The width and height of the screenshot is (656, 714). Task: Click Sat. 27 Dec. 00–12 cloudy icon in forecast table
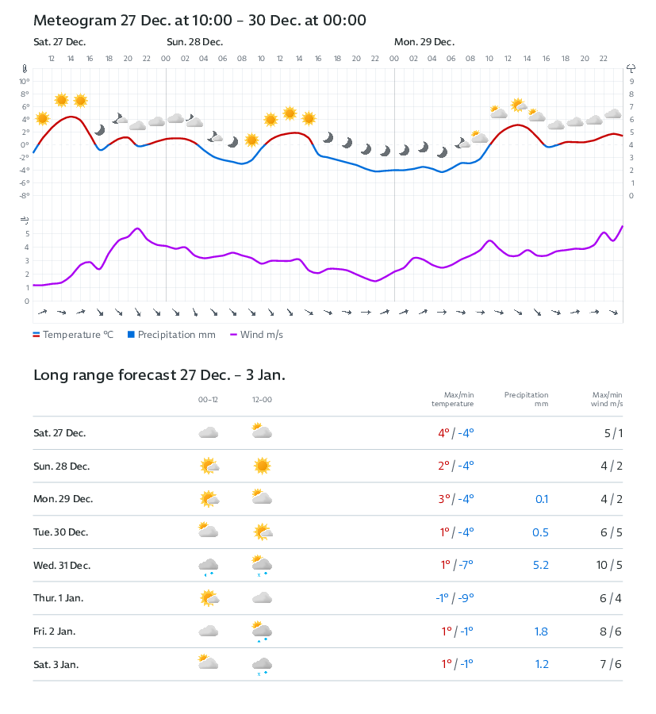[209, 433]
